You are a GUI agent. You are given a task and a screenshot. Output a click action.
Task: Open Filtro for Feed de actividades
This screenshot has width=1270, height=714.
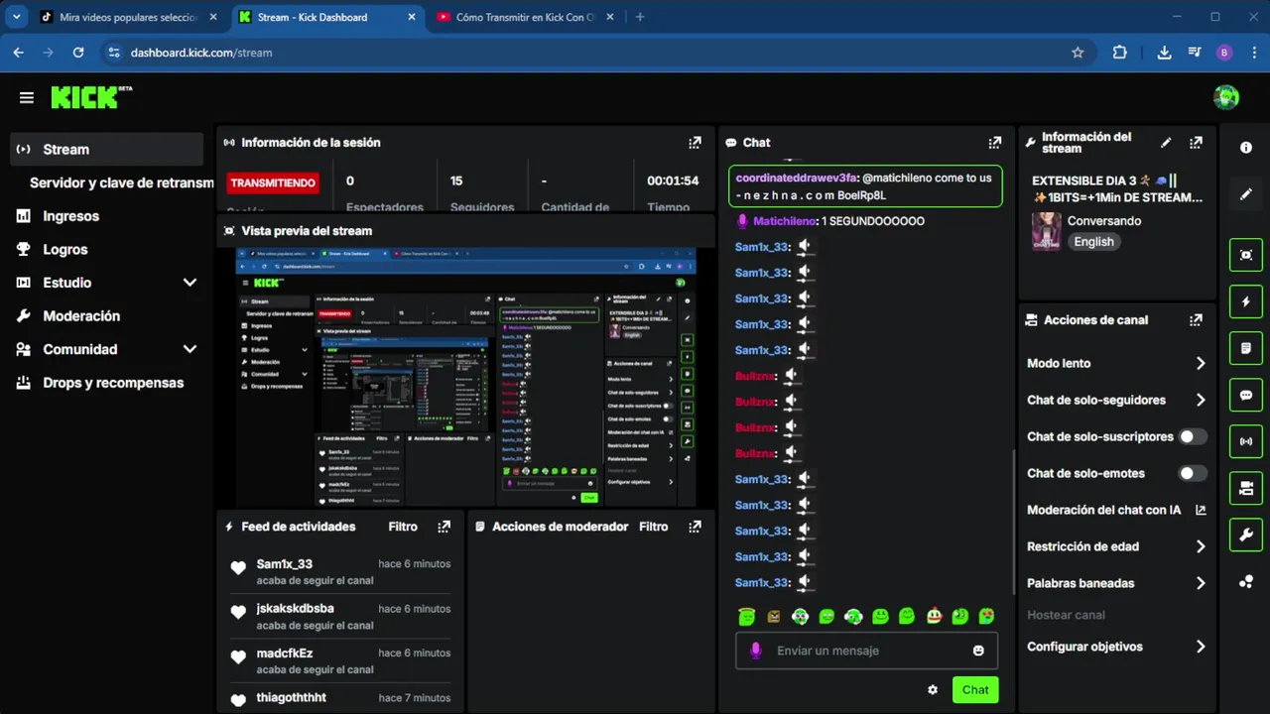click(x=403, y=527)
